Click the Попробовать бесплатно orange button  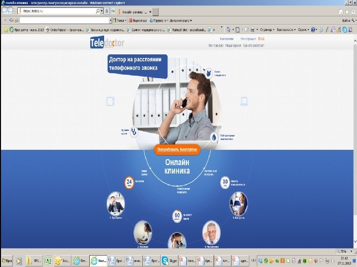coord(177,150)
